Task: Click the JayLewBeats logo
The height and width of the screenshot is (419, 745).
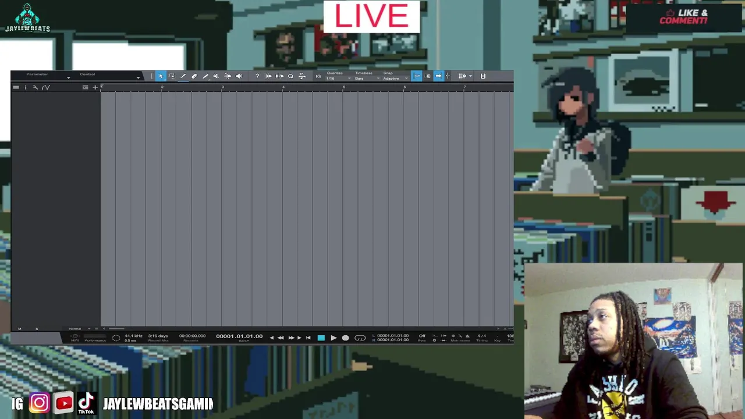Action: tap(27, 17)
